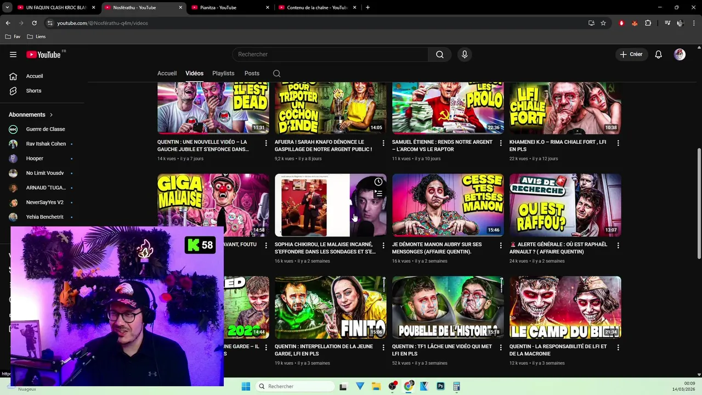Add Sophia Chikirou video to queue
Viewport: 702px width, 395px height.
tap(378, 193)
